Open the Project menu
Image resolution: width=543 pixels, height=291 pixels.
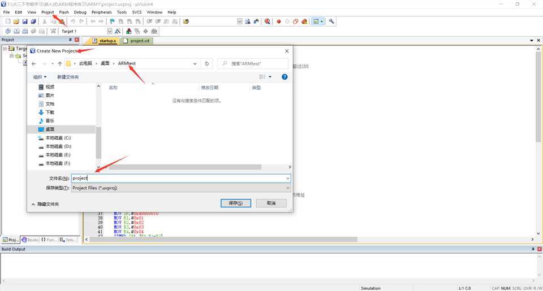coord(48,12)
